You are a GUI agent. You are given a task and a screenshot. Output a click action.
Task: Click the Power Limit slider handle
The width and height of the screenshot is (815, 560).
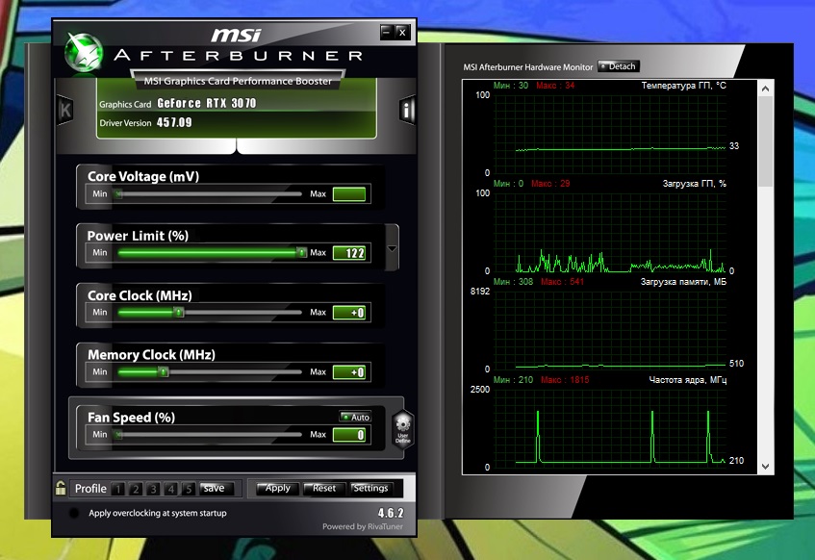[301, 253]
